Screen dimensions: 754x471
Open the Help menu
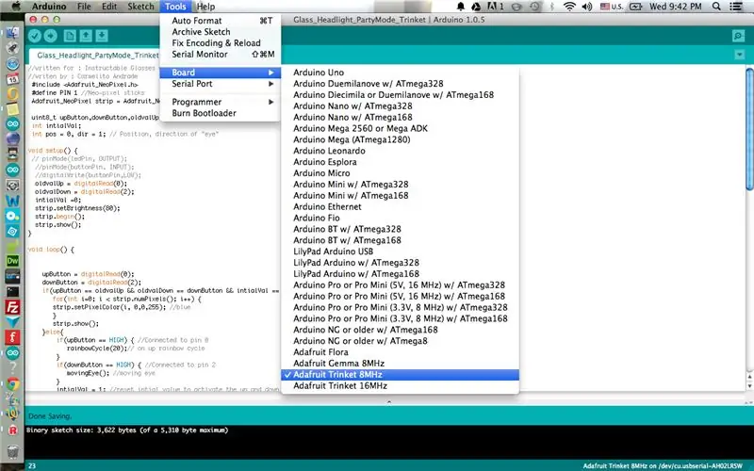click(x=205, y=7)
